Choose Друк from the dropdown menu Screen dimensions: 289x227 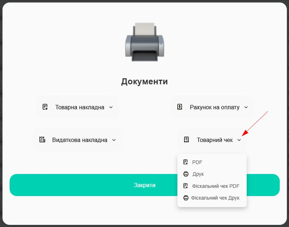point(212,174)
